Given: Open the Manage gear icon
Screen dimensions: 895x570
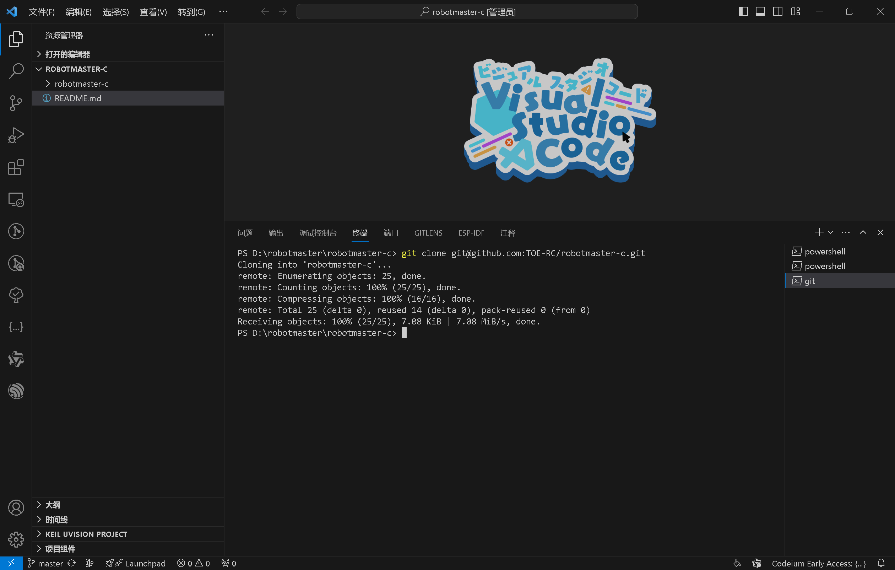Looking at the screenshot, I should coord(16,539).
